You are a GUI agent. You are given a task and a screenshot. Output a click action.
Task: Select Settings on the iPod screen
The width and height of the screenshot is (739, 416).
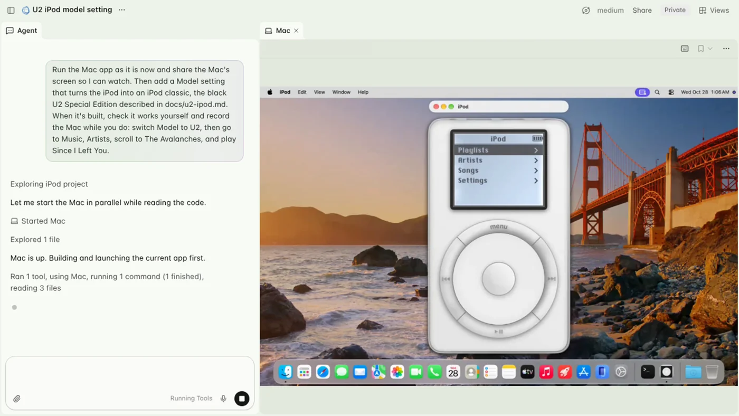pos(498,181)
